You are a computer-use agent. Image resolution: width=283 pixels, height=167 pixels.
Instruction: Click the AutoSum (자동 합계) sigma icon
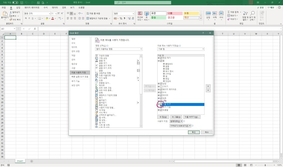click(229, 12)
